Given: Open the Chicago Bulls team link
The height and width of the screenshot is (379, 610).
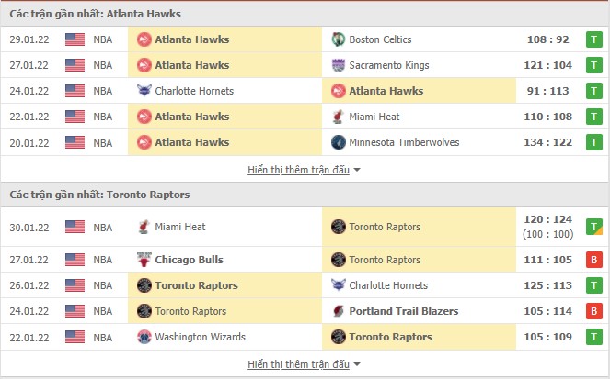Looking at the screenshot, I should click(190, 260).
